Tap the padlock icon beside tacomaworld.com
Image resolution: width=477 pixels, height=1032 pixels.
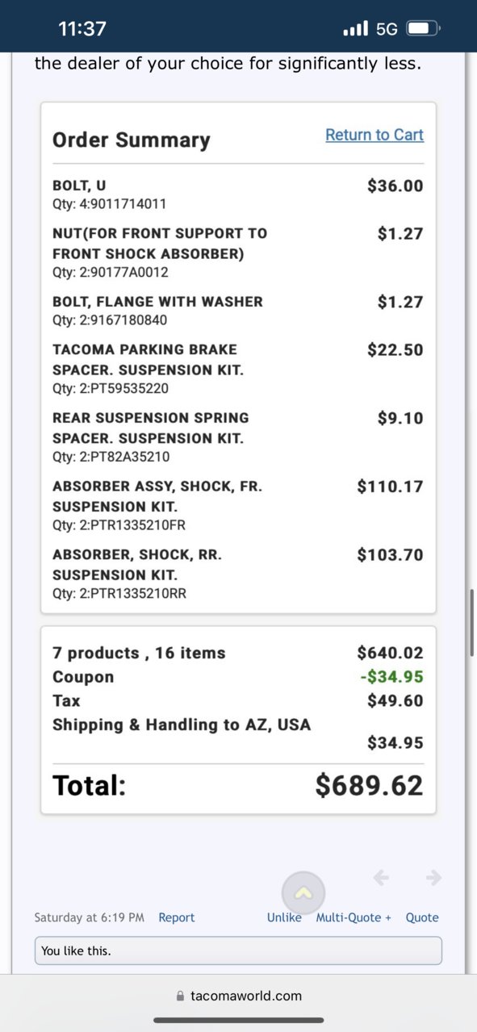(180, 996)
